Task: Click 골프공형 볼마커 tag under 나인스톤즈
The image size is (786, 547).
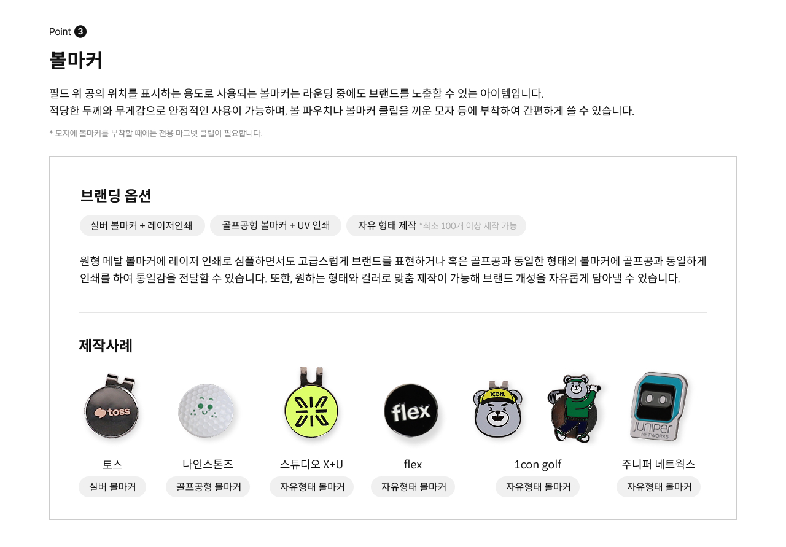Action: click(x=208, y=487)
